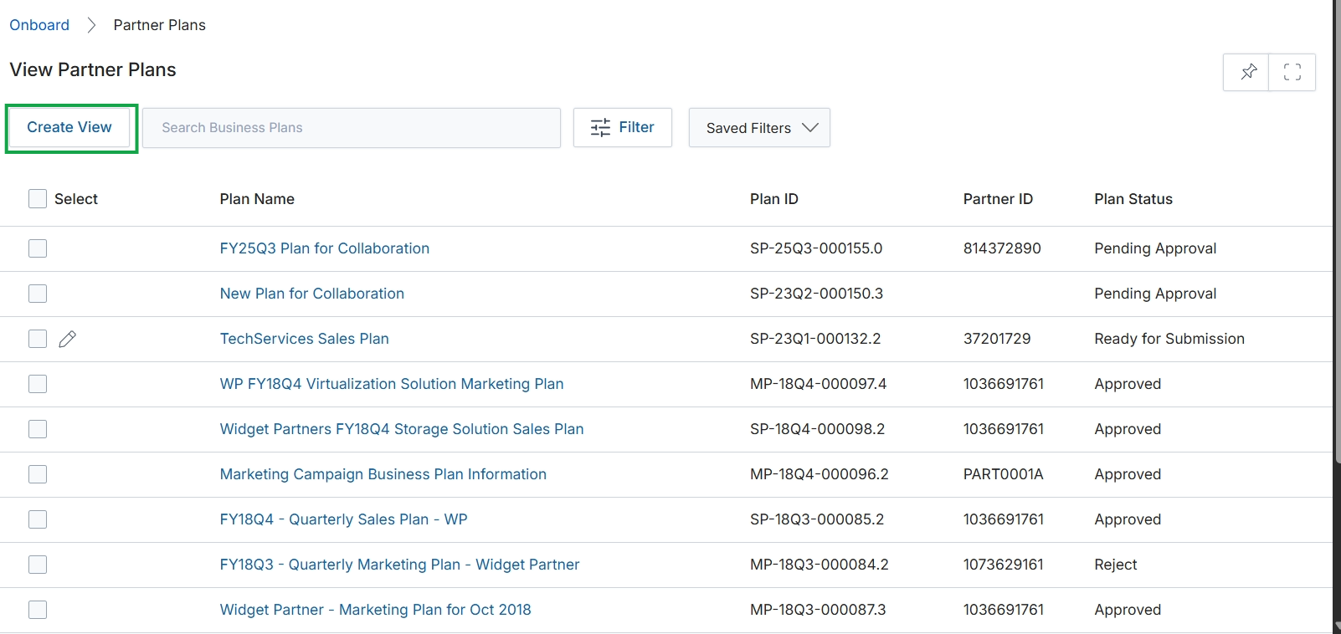The width and height of the screenshot is (1341, 634).
Task: Check TechServices Sales Plan row
Action: (x=38, y=339)
